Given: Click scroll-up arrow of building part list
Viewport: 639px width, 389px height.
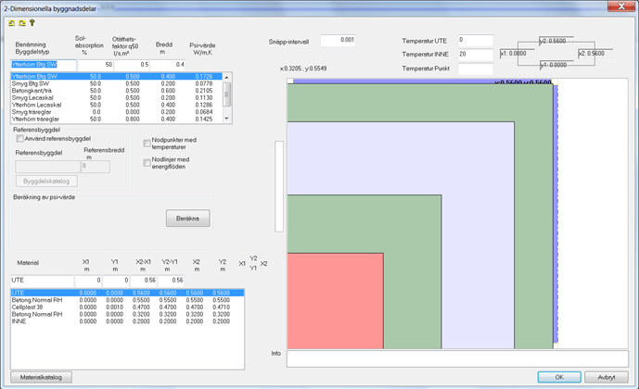Looking at the screenshot, I should (227, 77).
